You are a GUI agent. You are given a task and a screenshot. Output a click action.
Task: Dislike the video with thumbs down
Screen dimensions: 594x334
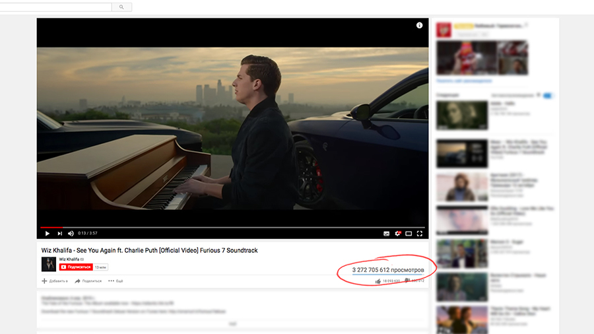[x=407, y=281]
